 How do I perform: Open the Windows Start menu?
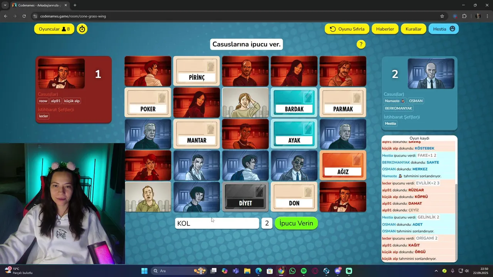144,271
